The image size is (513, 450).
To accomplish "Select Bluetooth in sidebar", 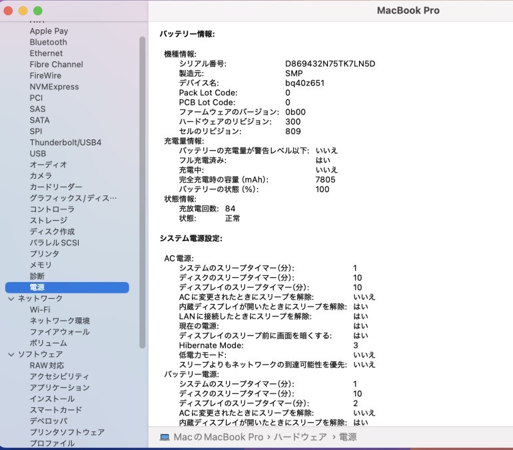I will coord(48,42).
